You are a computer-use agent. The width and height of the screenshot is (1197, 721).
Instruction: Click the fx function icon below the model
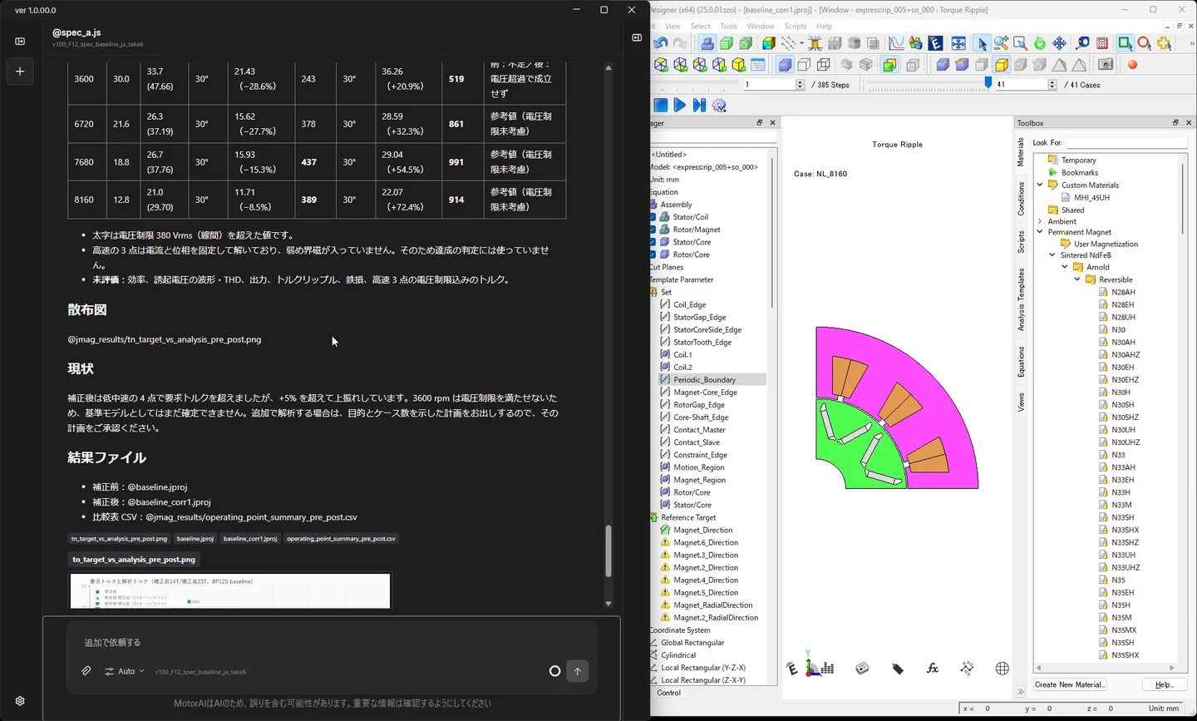[x=932, y=669]
